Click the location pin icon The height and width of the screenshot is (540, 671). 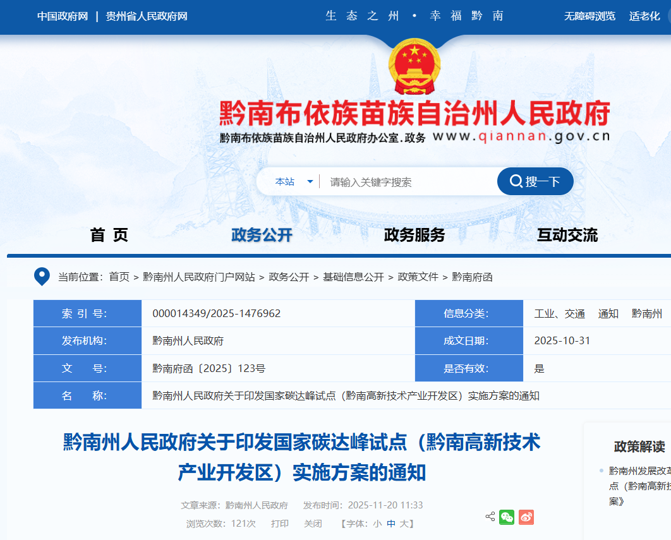click(x=42, y=277)
